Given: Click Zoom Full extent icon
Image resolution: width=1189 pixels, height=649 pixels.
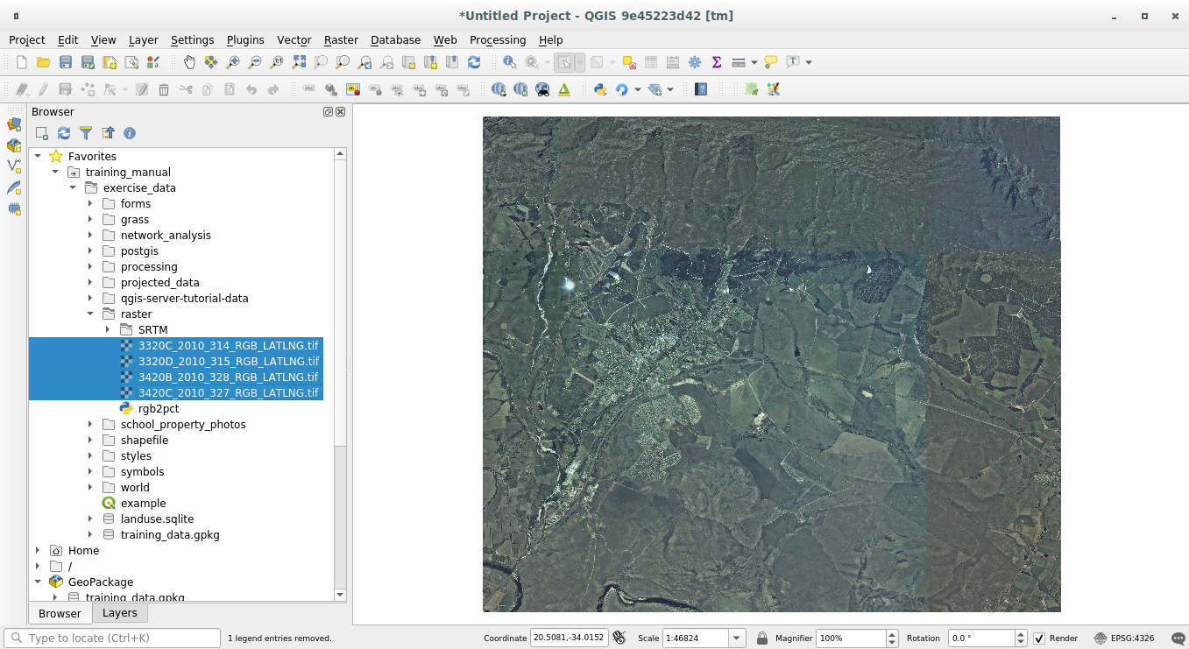Looking at the screenshot, I should (299, 62).
